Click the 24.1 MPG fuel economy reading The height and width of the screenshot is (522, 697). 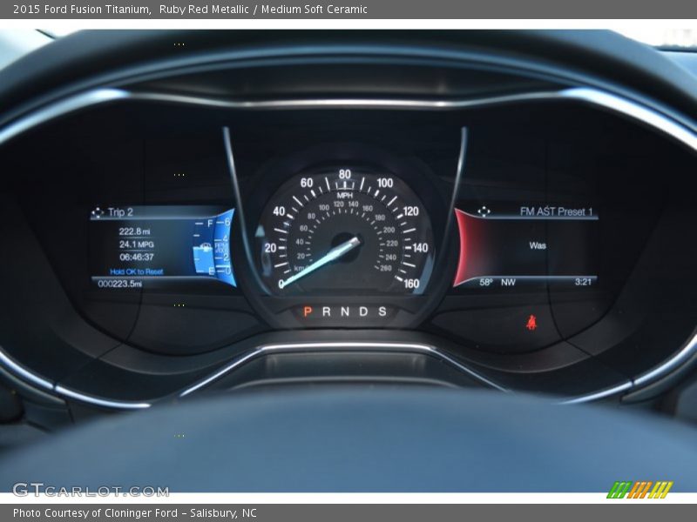pos(136,244)
